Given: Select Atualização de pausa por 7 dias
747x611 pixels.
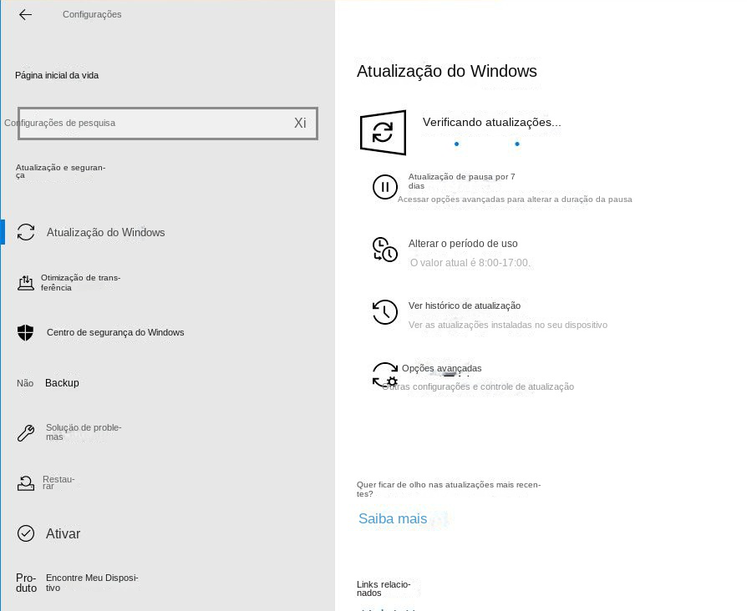Looking at the screenshot, I should coord(461,181).
